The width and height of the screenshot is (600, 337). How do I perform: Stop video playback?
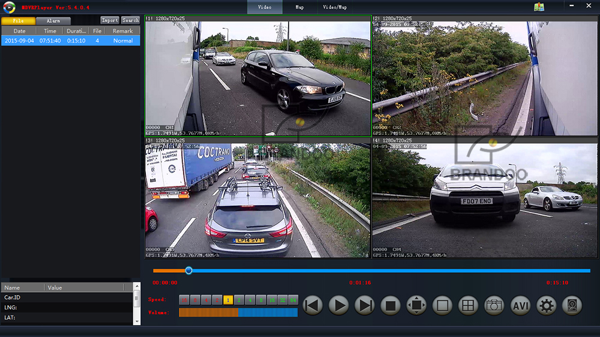[x=390, y=305]
